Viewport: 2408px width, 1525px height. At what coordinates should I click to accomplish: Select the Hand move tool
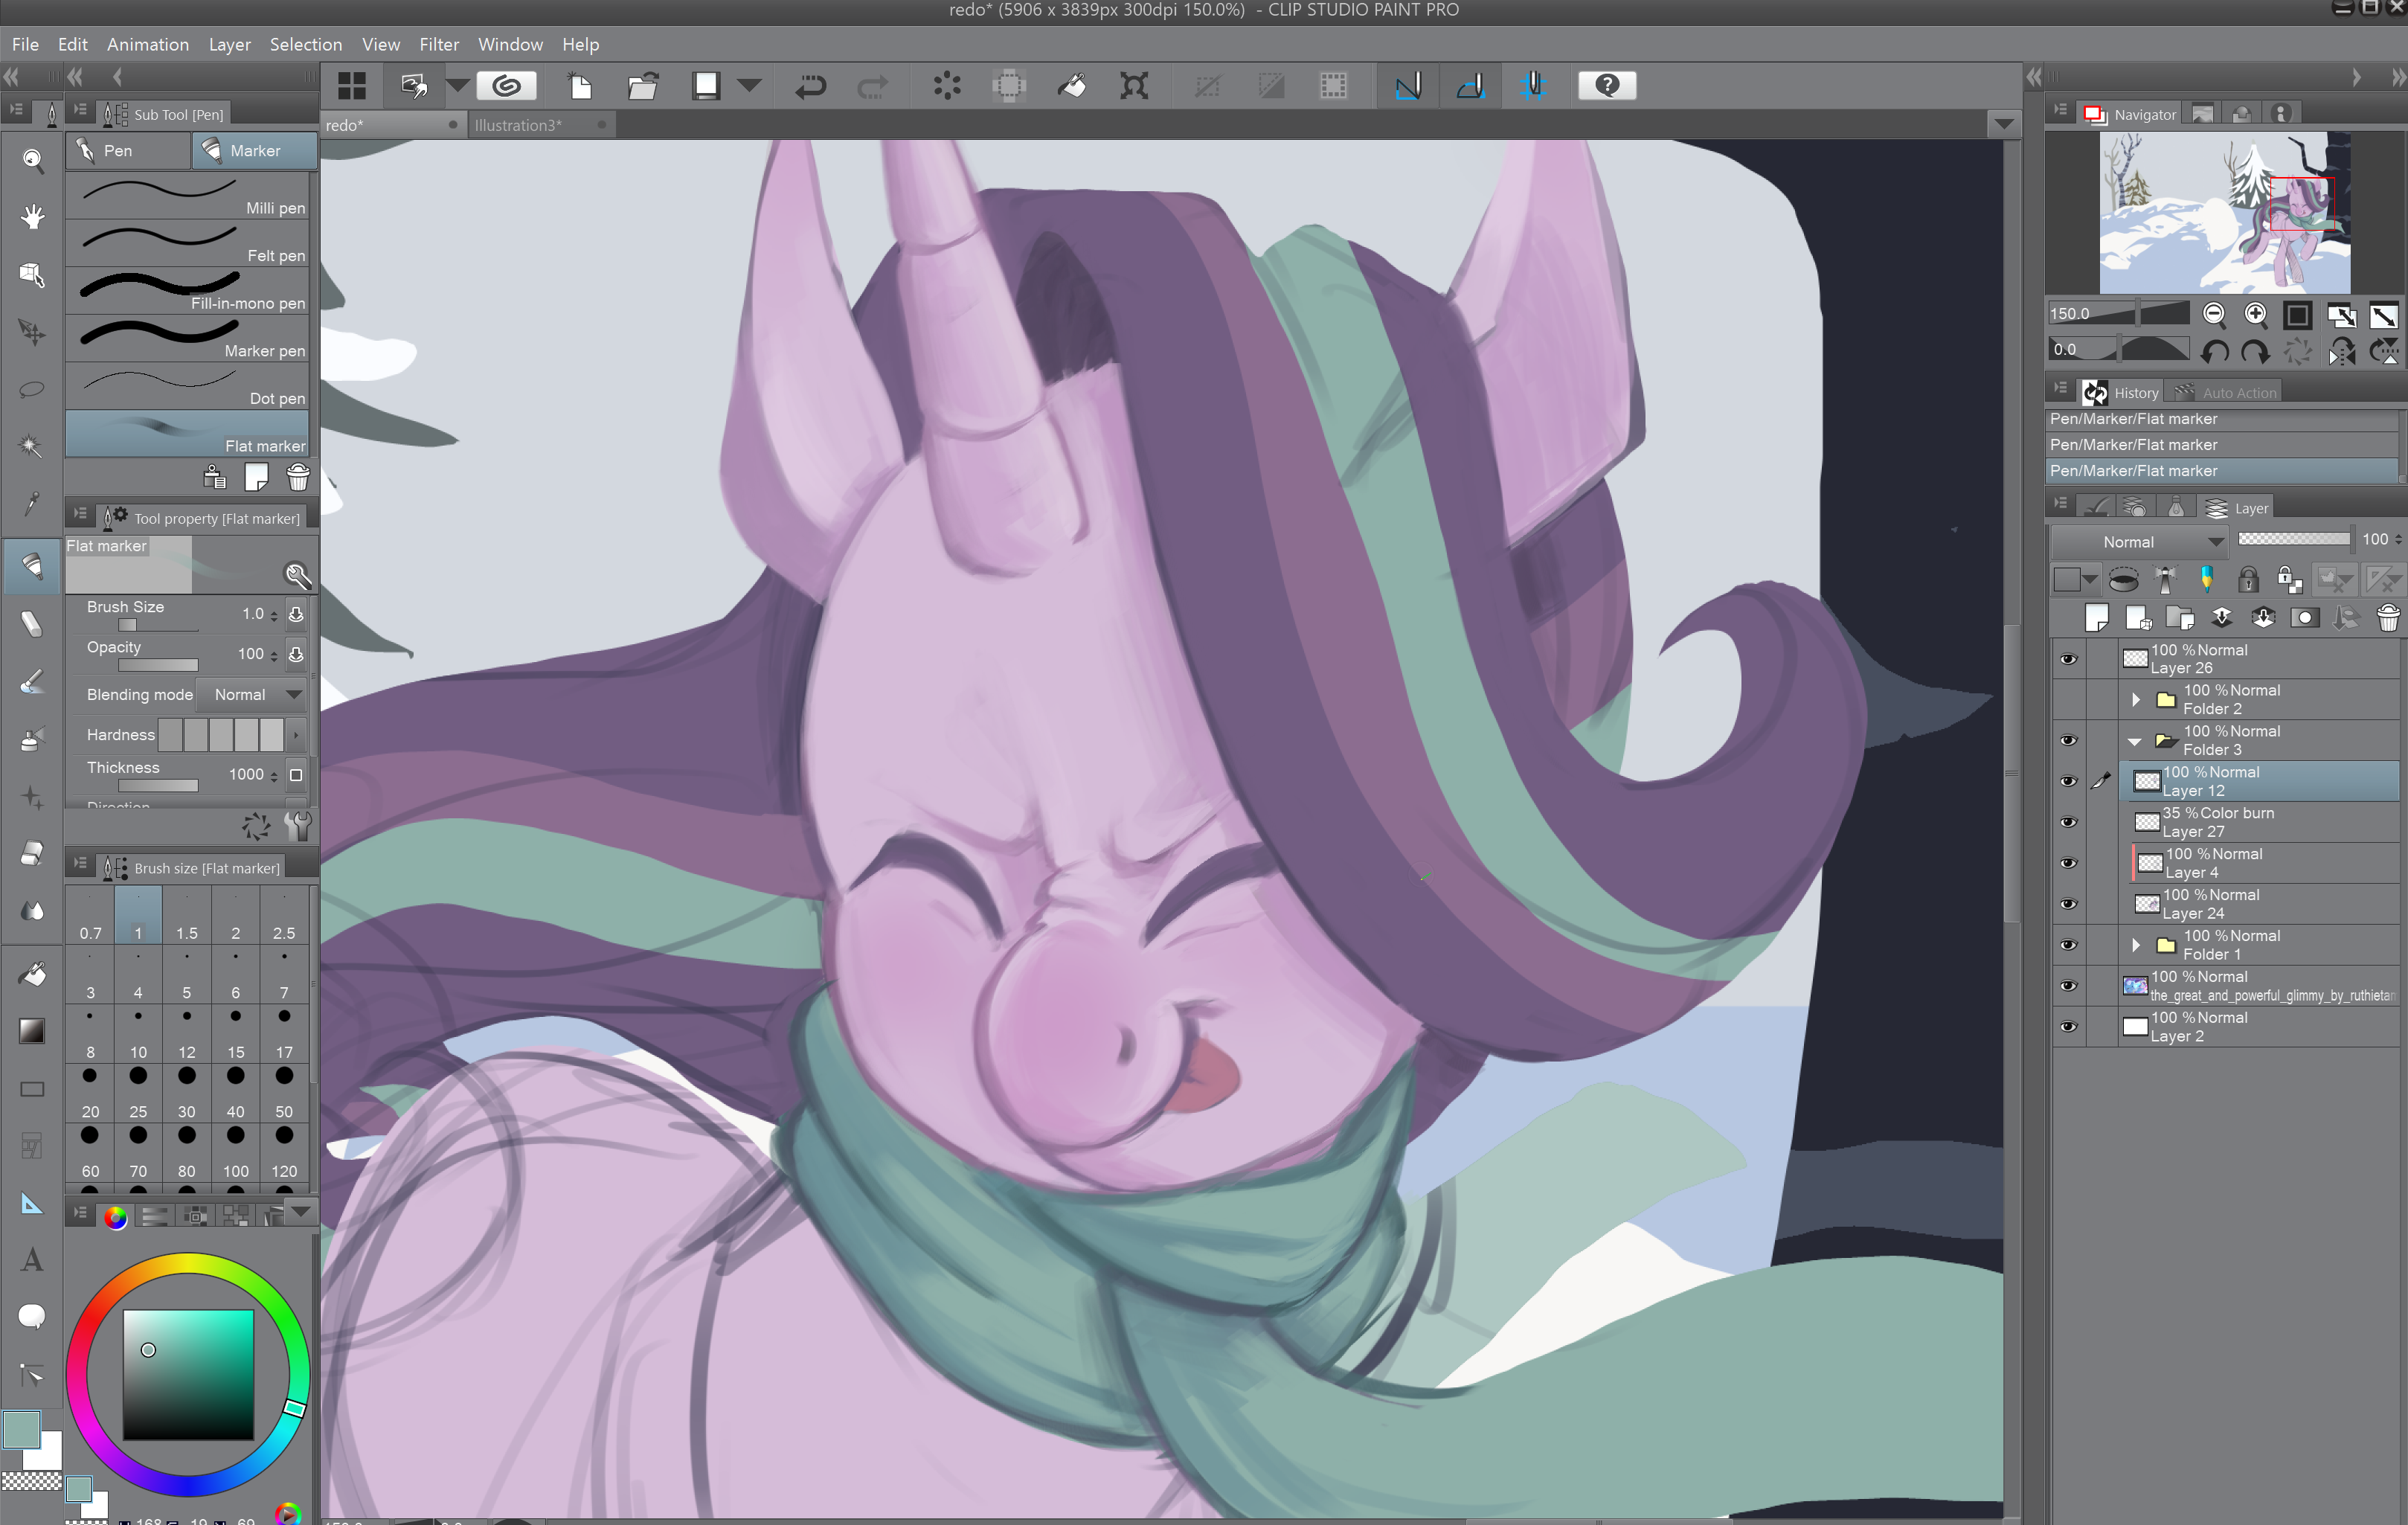coord(32,216)
